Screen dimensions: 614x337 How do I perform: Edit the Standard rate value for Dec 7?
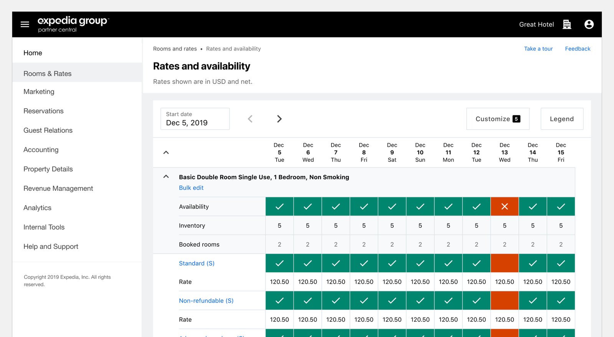(336, 282)
